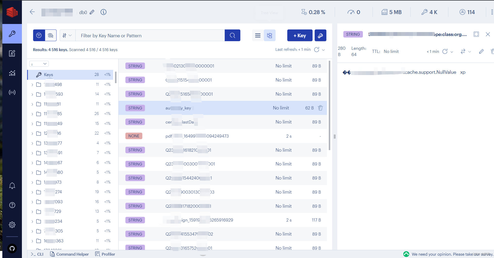Open the delimiter dropdown above the key tree
The image size is (494, 258).
tap(39, 63)
